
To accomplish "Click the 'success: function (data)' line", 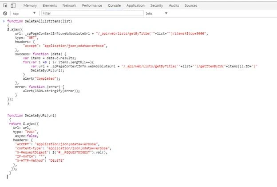I will click(x=41, y=54).
